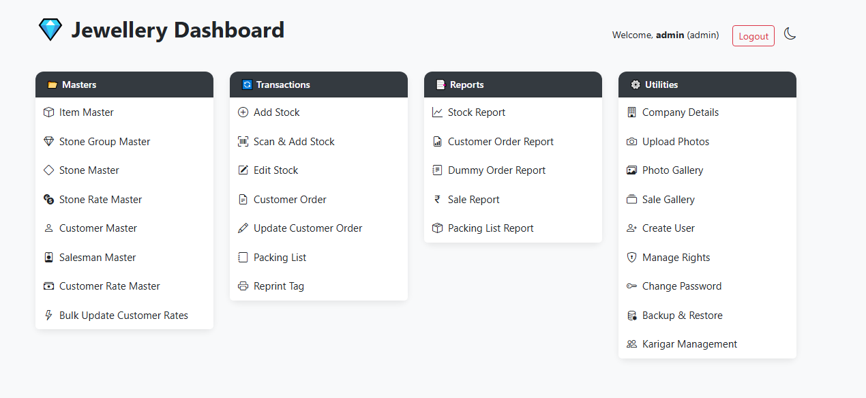Screen dimensions: 866x398
Task: Click the diamond logo beside the dashboard title
Action: 50,29
